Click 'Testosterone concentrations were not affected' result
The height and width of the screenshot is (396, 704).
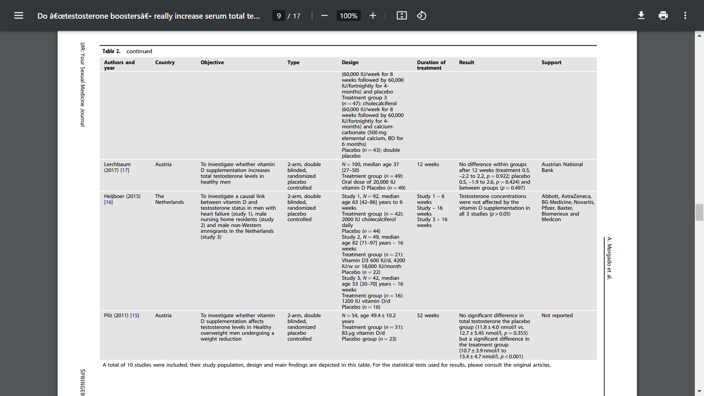pos(494,205)
